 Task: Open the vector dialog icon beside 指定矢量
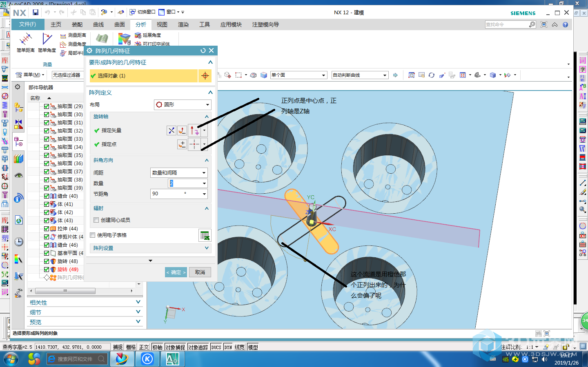click(x=182, y=130)
